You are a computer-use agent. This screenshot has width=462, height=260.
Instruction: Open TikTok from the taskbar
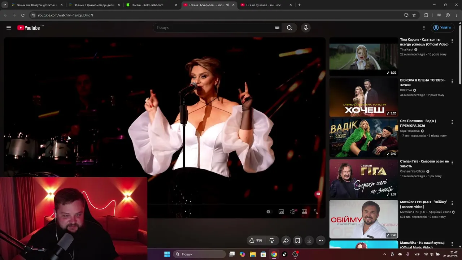tap(284, 254)
